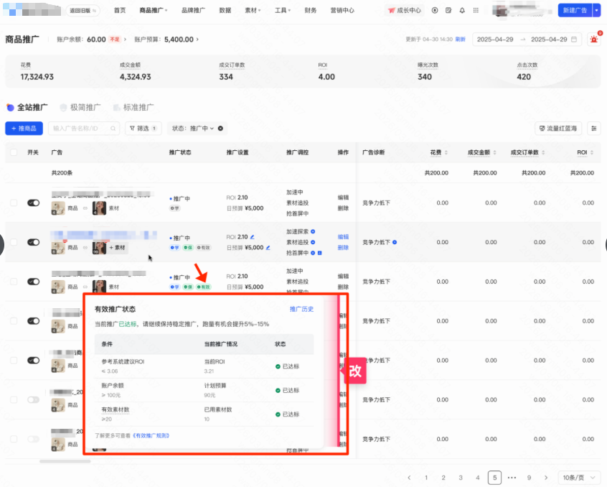Click the link icon between 商品 and 素材 in first row

[85, 208]
